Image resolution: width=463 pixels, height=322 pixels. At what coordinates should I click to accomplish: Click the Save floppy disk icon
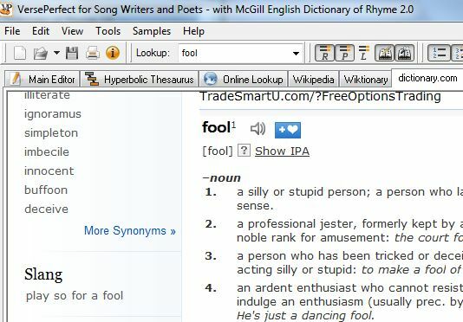72,54
